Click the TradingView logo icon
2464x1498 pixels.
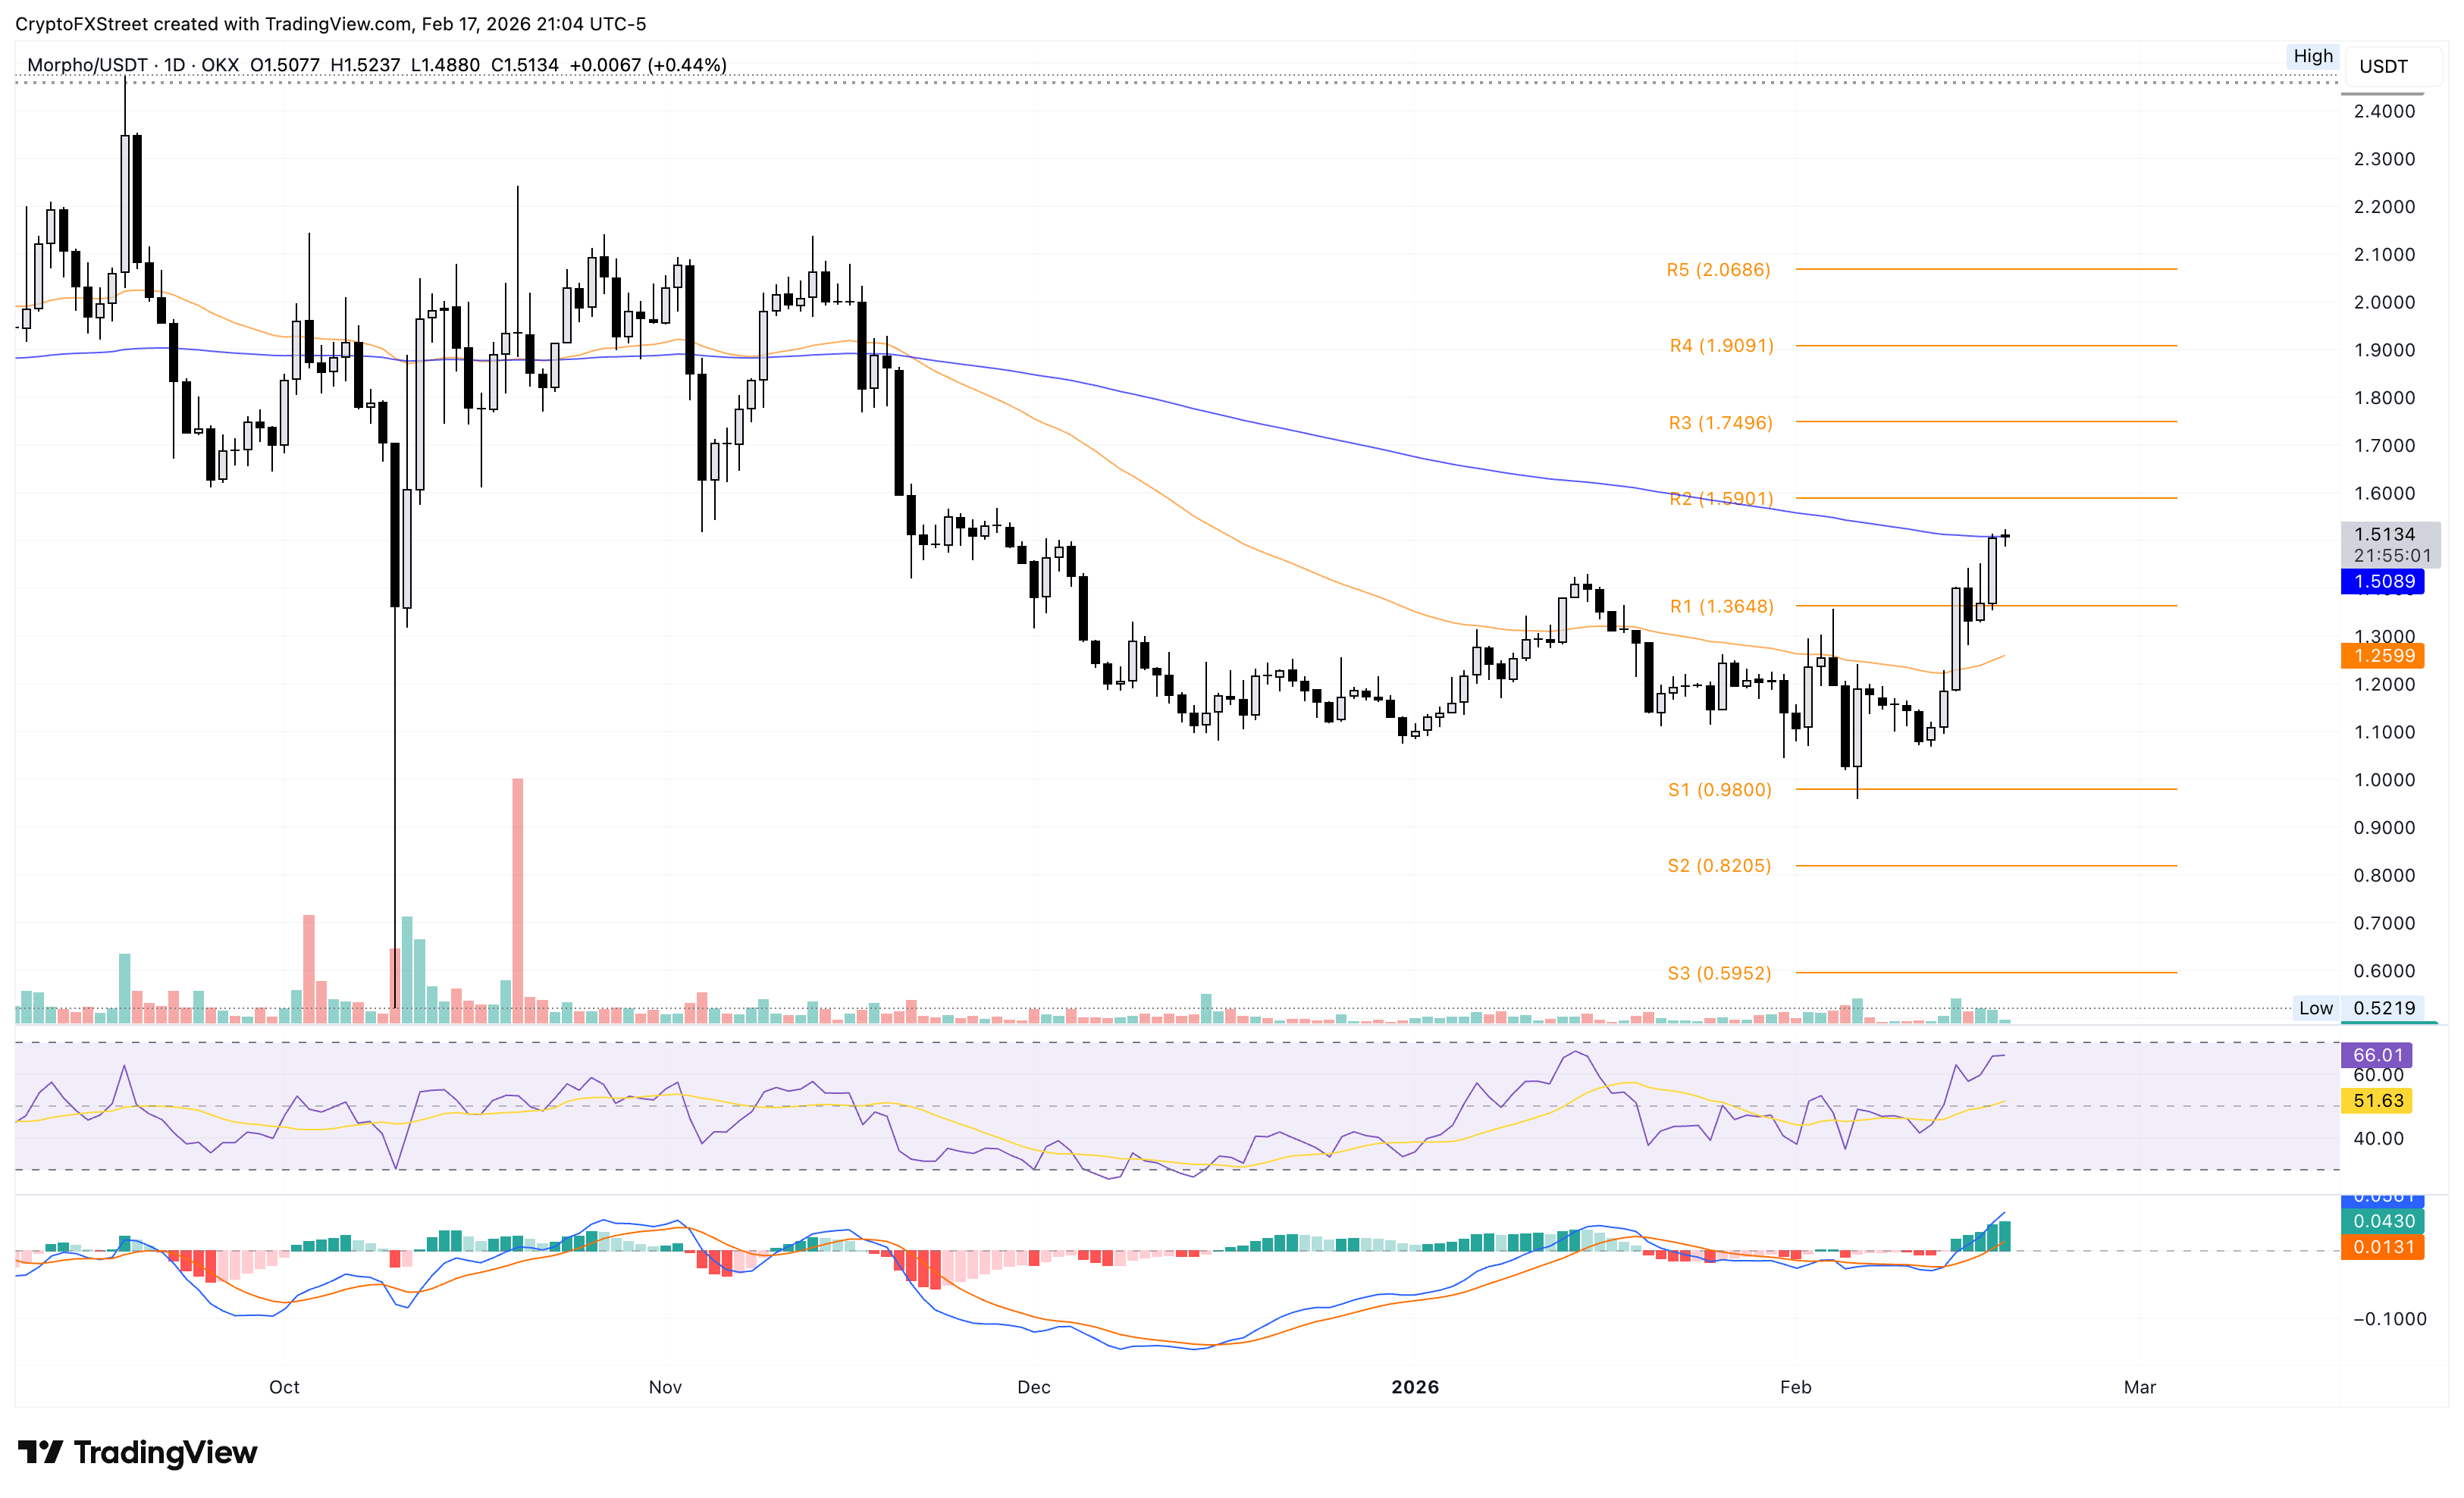41,1451
